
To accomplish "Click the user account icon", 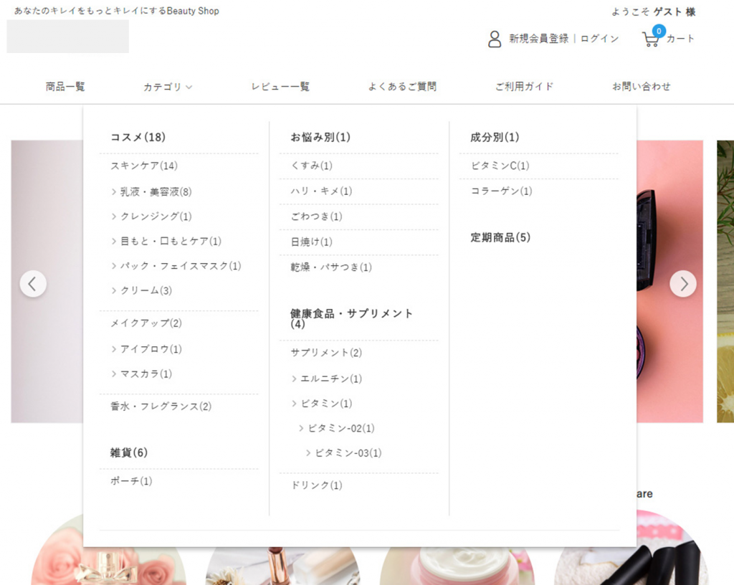I will [495, 39].
